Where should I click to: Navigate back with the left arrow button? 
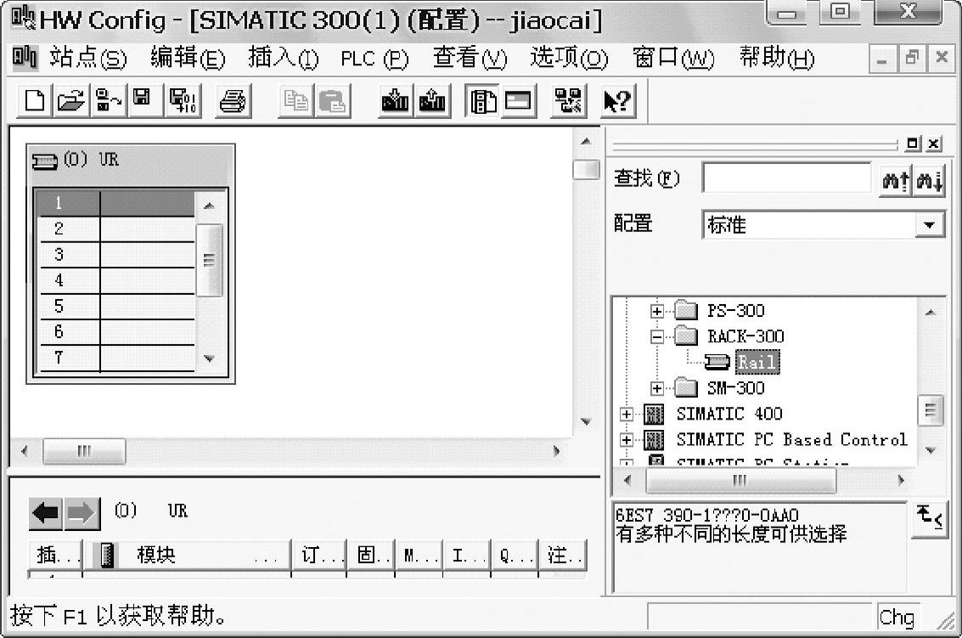(x=45, y=513)
